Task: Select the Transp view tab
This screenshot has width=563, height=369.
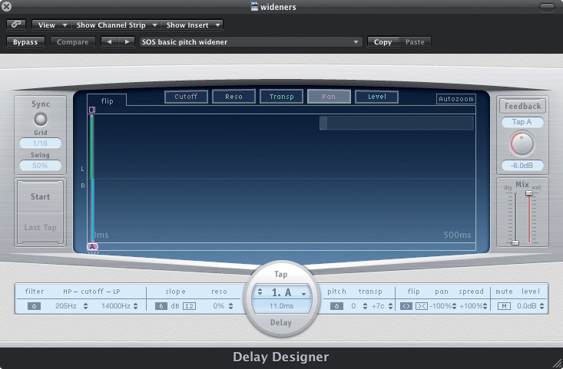Action: tap(281, 97)
